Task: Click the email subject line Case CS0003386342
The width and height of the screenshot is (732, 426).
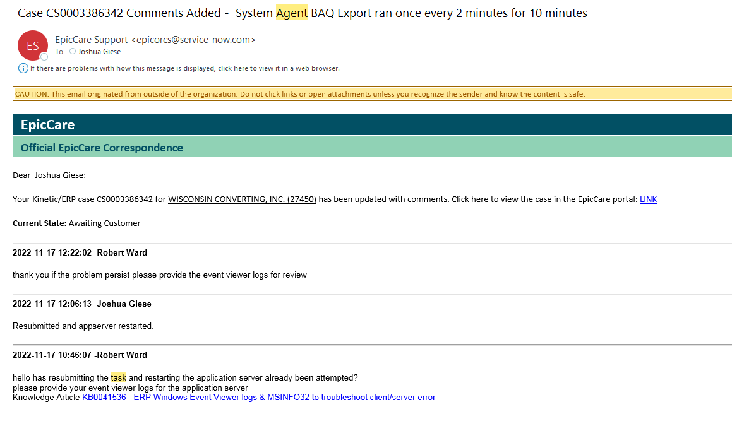Action: [303, 13]
